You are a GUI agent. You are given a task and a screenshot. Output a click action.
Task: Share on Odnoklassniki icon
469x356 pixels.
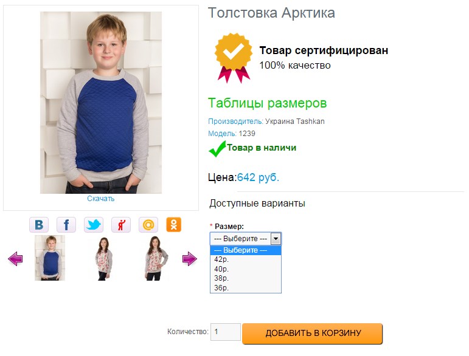point(175,225)
